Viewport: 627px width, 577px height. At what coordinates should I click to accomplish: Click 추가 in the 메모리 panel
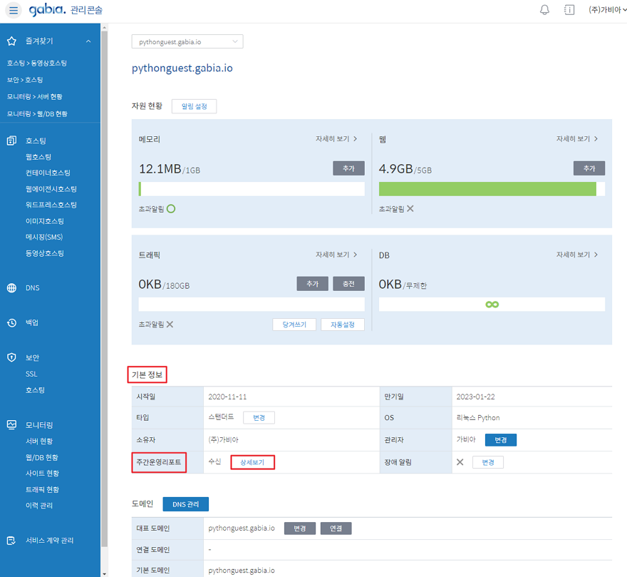pyautogui.click(x=348, y=168)
